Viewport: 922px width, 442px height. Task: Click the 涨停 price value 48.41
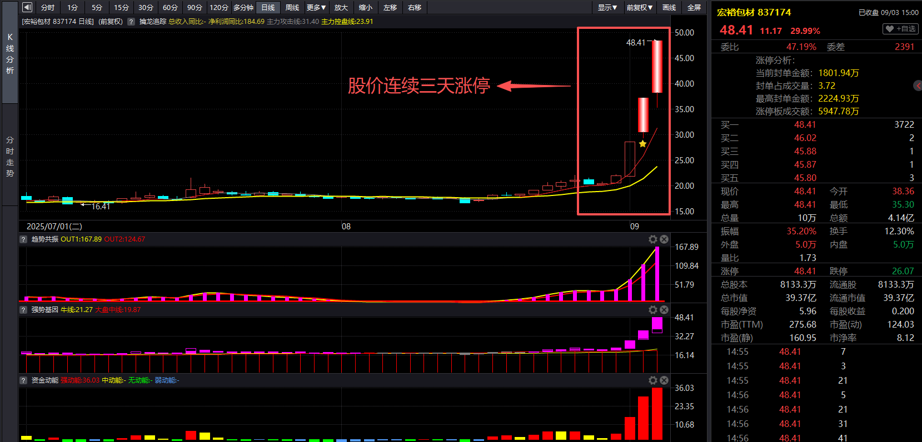tap(805, 272)
